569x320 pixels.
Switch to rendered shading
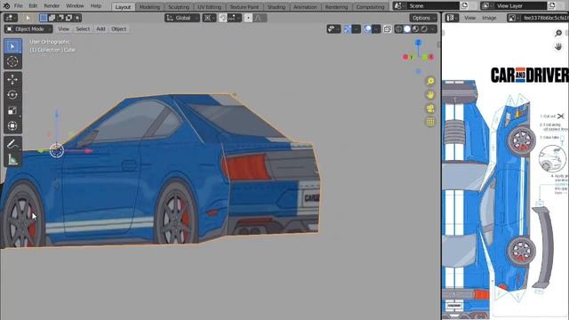(424, 29)
